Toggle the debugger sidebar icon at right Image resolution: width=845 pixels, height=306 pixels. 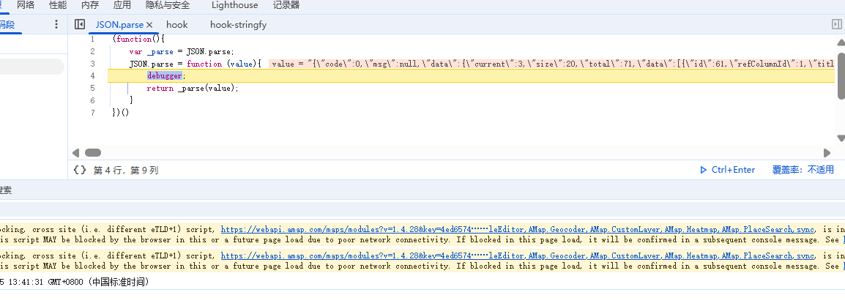pyautogui.click(x=836, y=24)
